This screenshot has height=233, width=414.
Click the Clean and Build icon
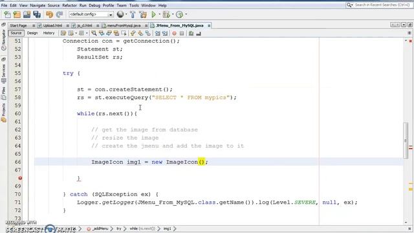pyautogui.click(x=143, y=14)
